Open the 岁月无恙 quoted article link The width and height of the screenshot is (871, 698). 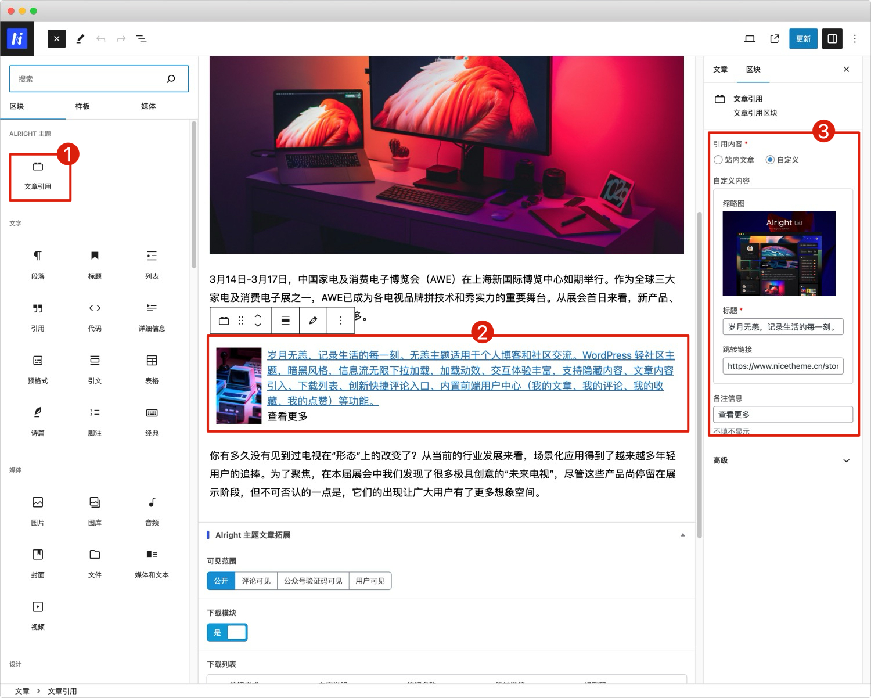tap(471, 378)
